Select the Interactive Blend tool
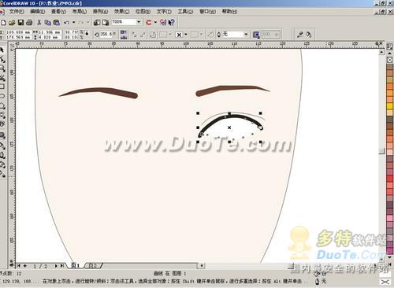Viewport: 394px width, 288px height. click(x=2, y=135)
